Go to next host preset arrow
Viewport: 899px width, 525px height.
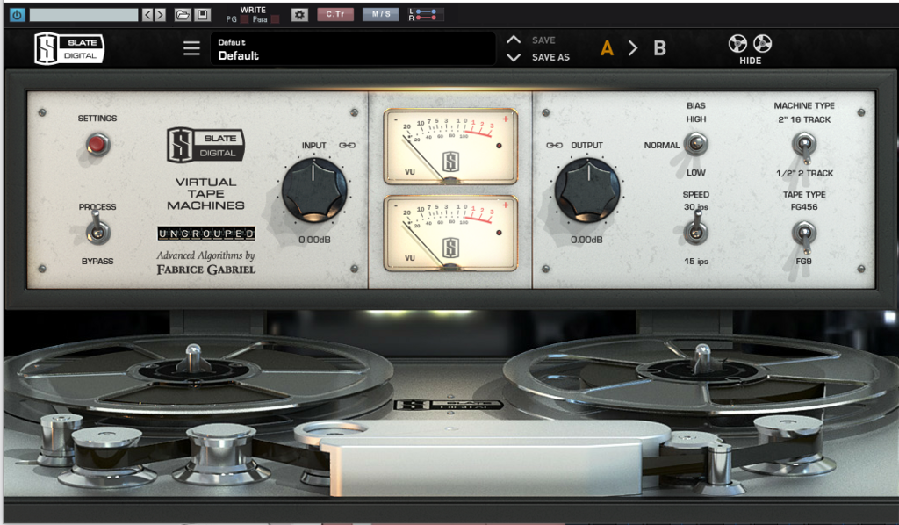160,15
